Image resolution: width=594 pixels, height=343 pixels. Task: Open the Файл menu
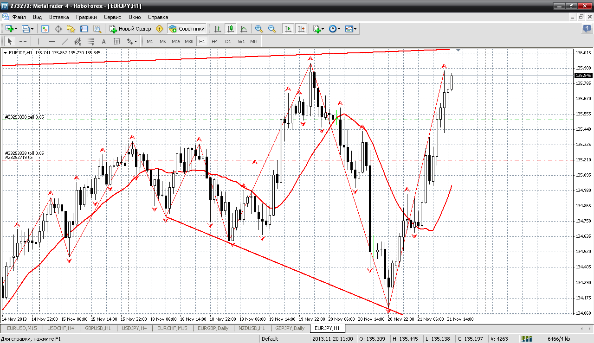tap(19, 17)
